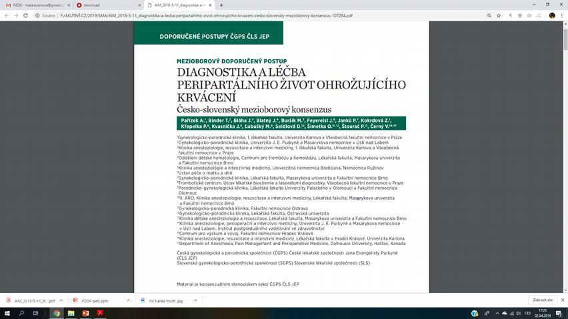
Task: Open the Chrome three-dot menu
Action: [x=562, y=15]
